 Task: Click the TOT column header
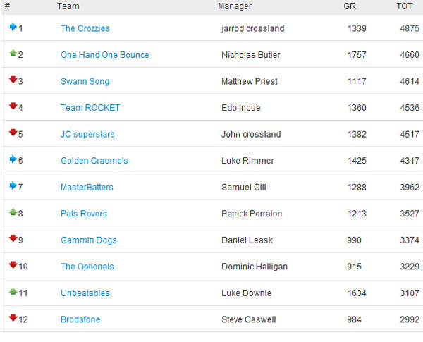[405, 6]
